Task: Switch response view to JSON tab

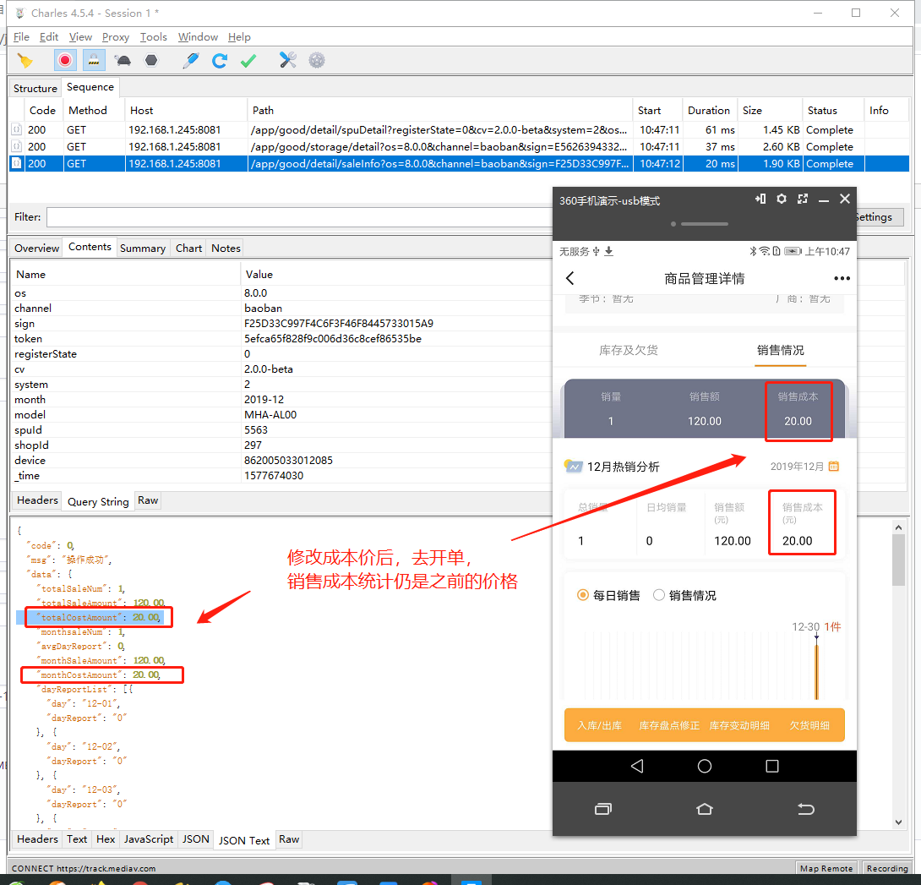Action: tap(195, 839)
